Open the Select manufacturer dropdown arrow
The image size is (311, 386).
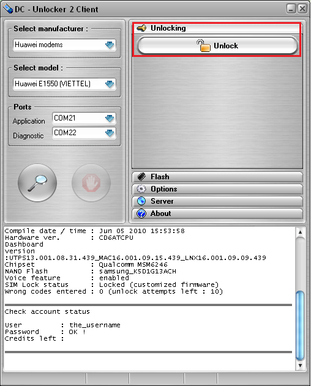pyautogui.click(x=110, y=45)
